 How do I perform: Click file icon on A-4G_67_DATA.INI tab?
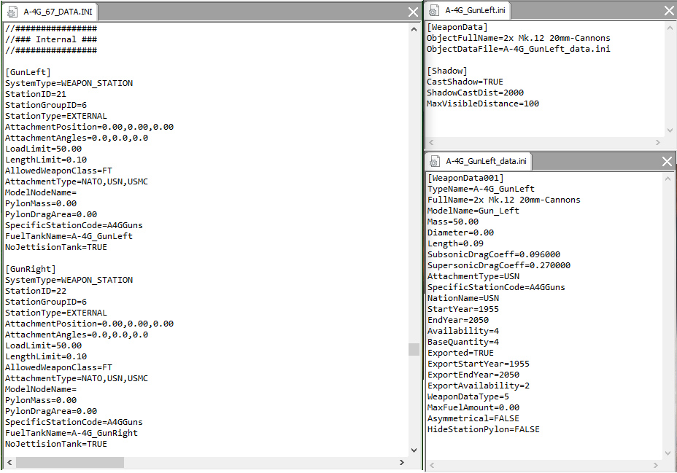[12, 12]
